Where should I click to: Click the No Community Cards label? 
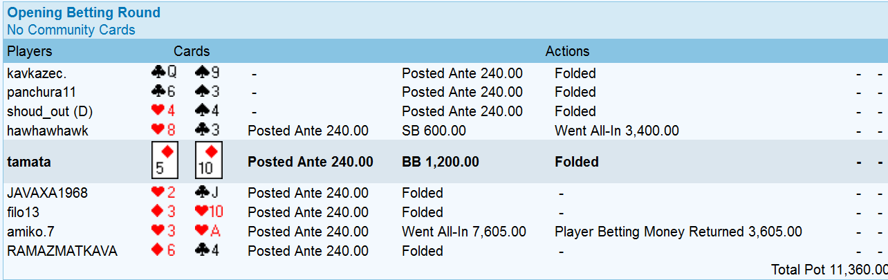tap(71, 30)
